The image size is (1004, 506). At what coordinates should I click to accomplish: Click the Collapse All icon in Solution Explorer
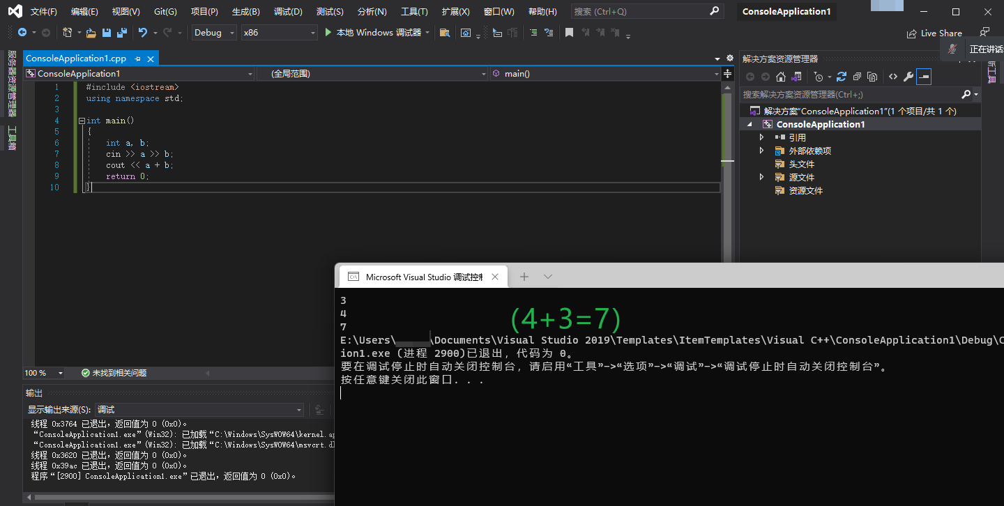(x=857, y=77)
